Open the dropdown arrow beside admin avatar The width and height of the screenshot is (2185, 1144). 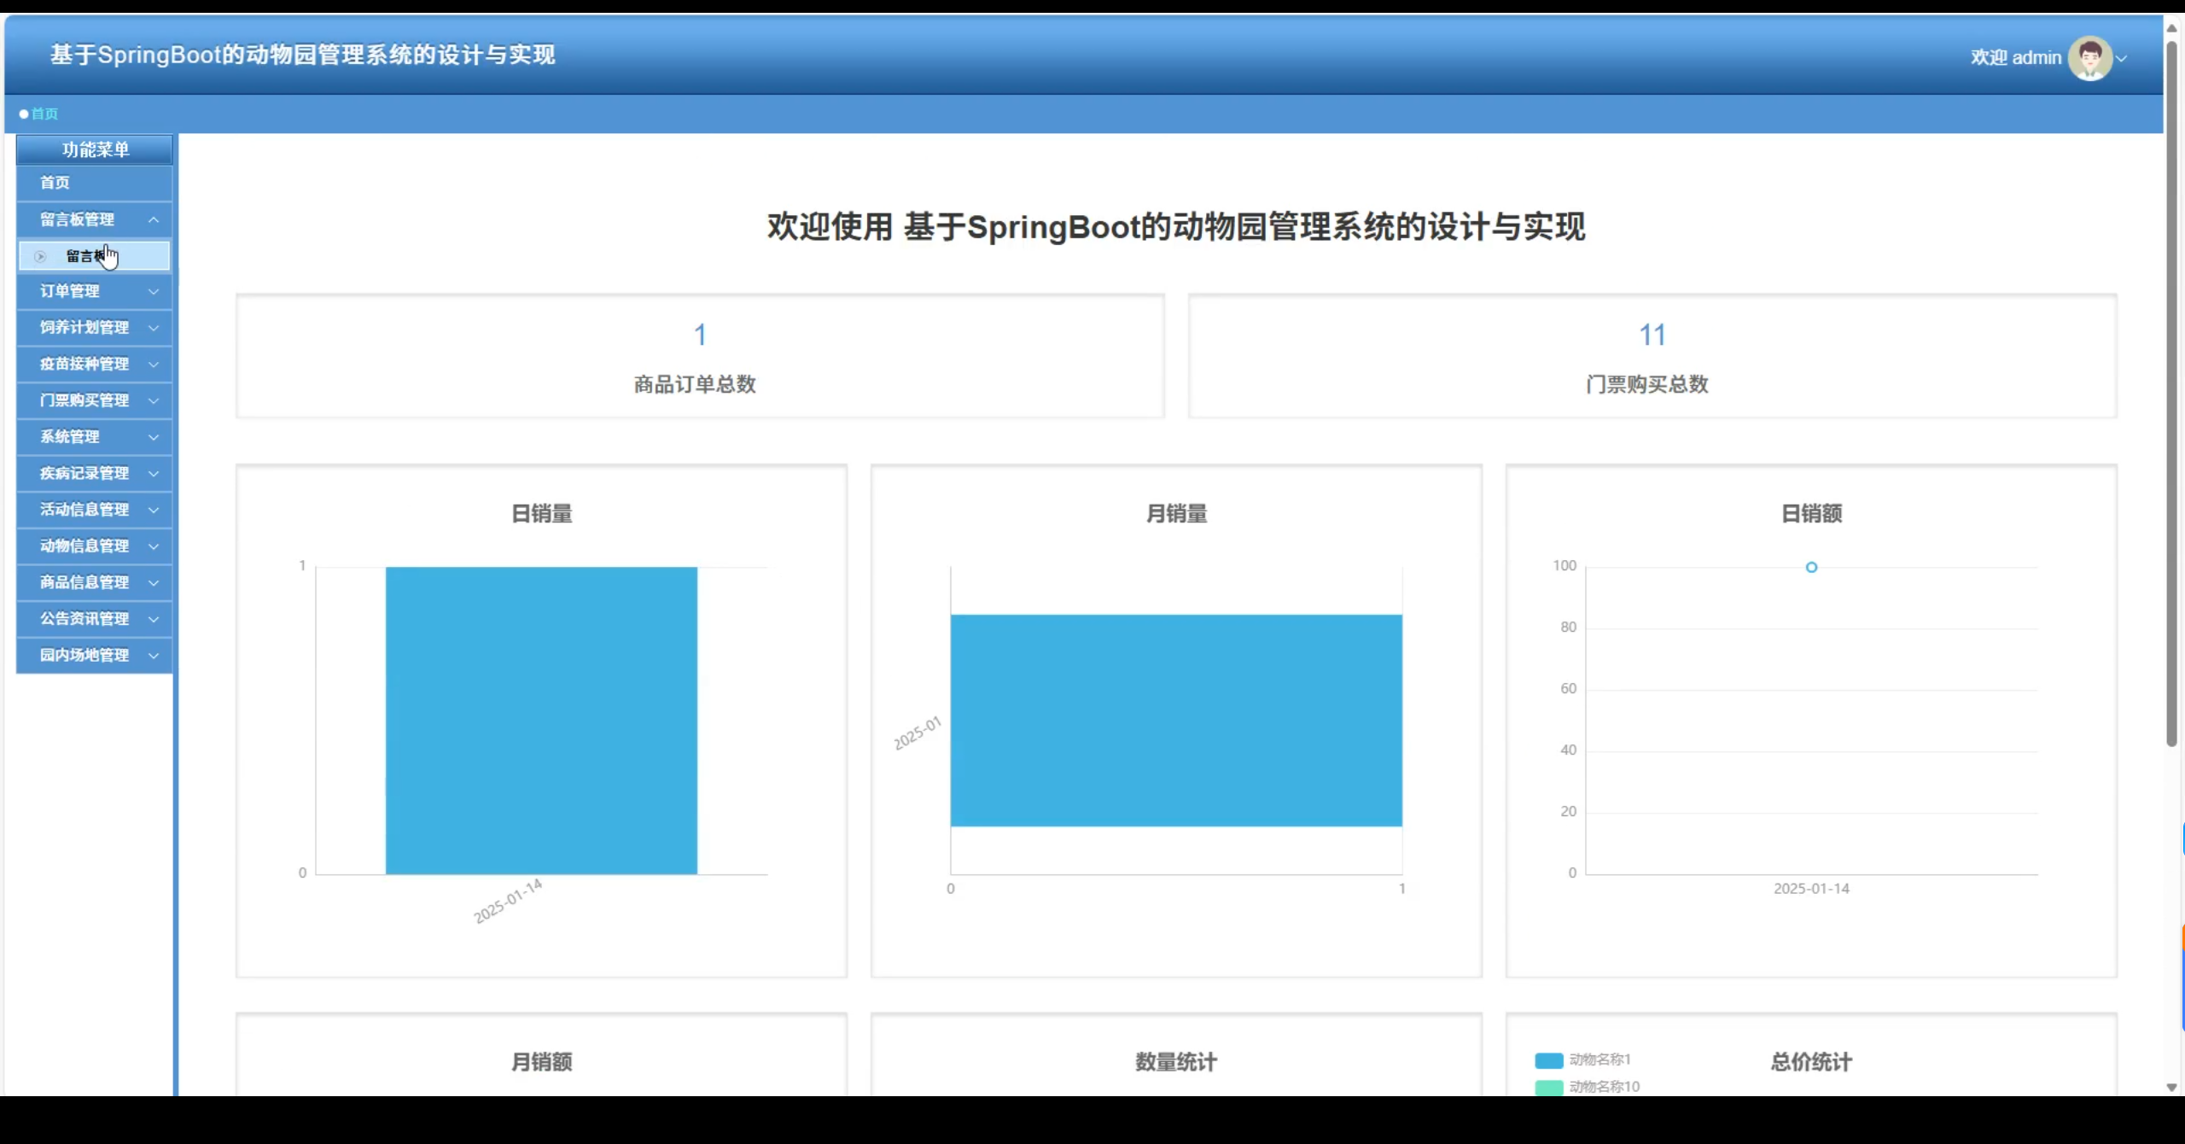click(x=2122, y=59)
